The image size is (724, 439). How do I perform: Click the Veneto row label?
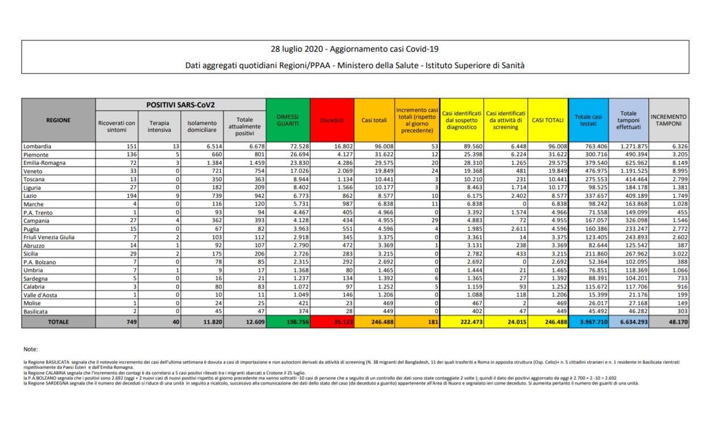(x=34, y=171)
